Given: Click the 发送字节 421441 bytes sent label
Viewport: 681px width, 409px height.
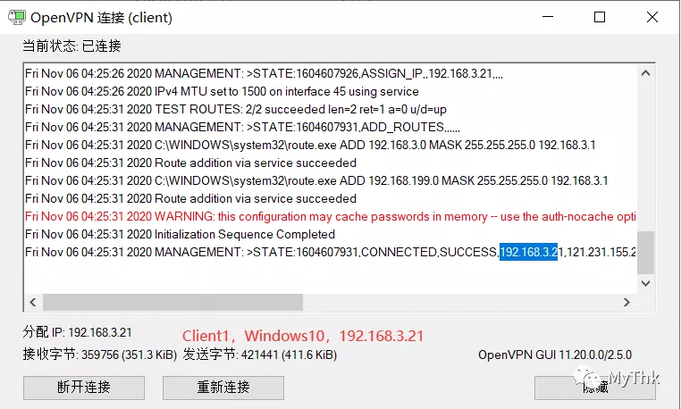Looking at the screenshot, I should [x=260, y=355].
